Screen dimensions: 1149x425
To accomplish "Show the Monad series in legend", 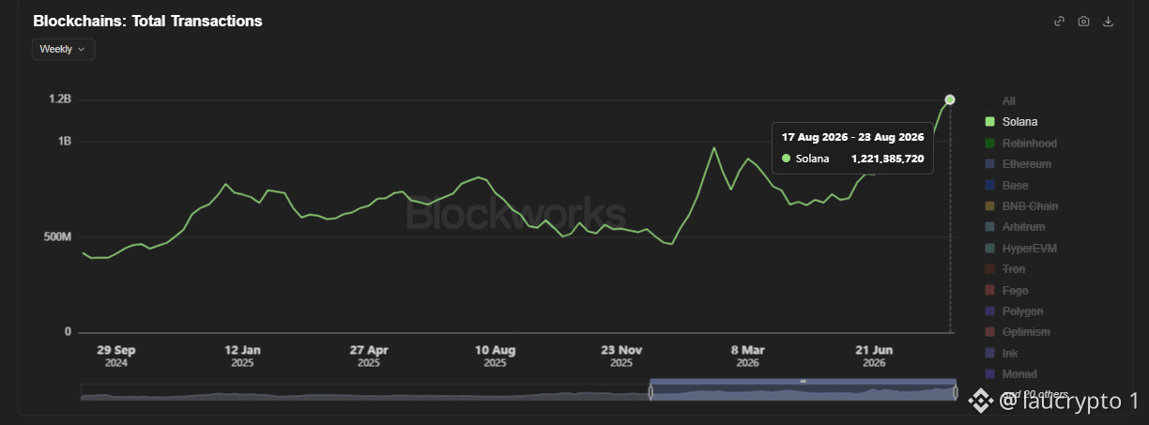I will (x=1010, y=374).
